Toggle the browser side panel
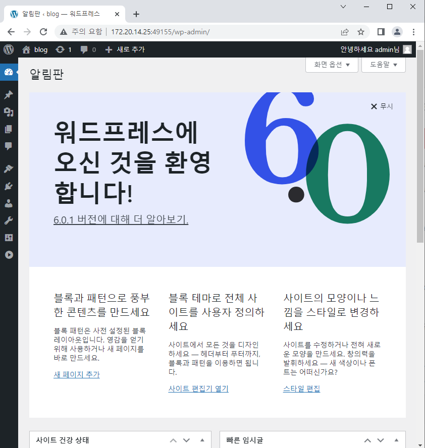The image size is (425, 448). point(381,32)
